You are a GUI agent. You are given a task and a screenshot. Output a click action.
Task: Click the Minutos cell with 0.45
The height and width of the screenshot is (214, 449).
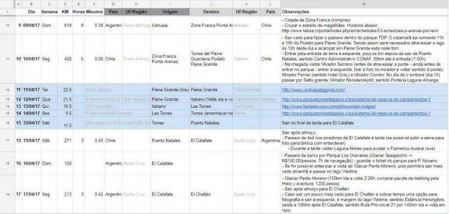(x=94, y=140)
